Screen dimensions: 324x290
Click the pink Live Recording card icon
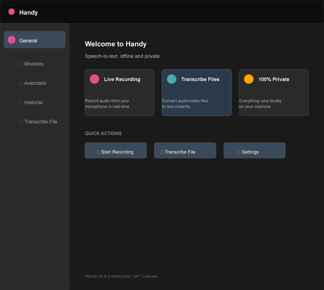(94, 79)
